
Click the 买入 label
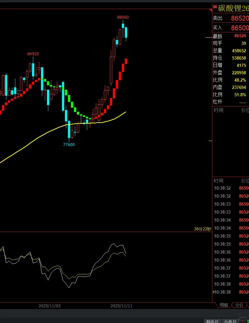(x=217, y=28)
